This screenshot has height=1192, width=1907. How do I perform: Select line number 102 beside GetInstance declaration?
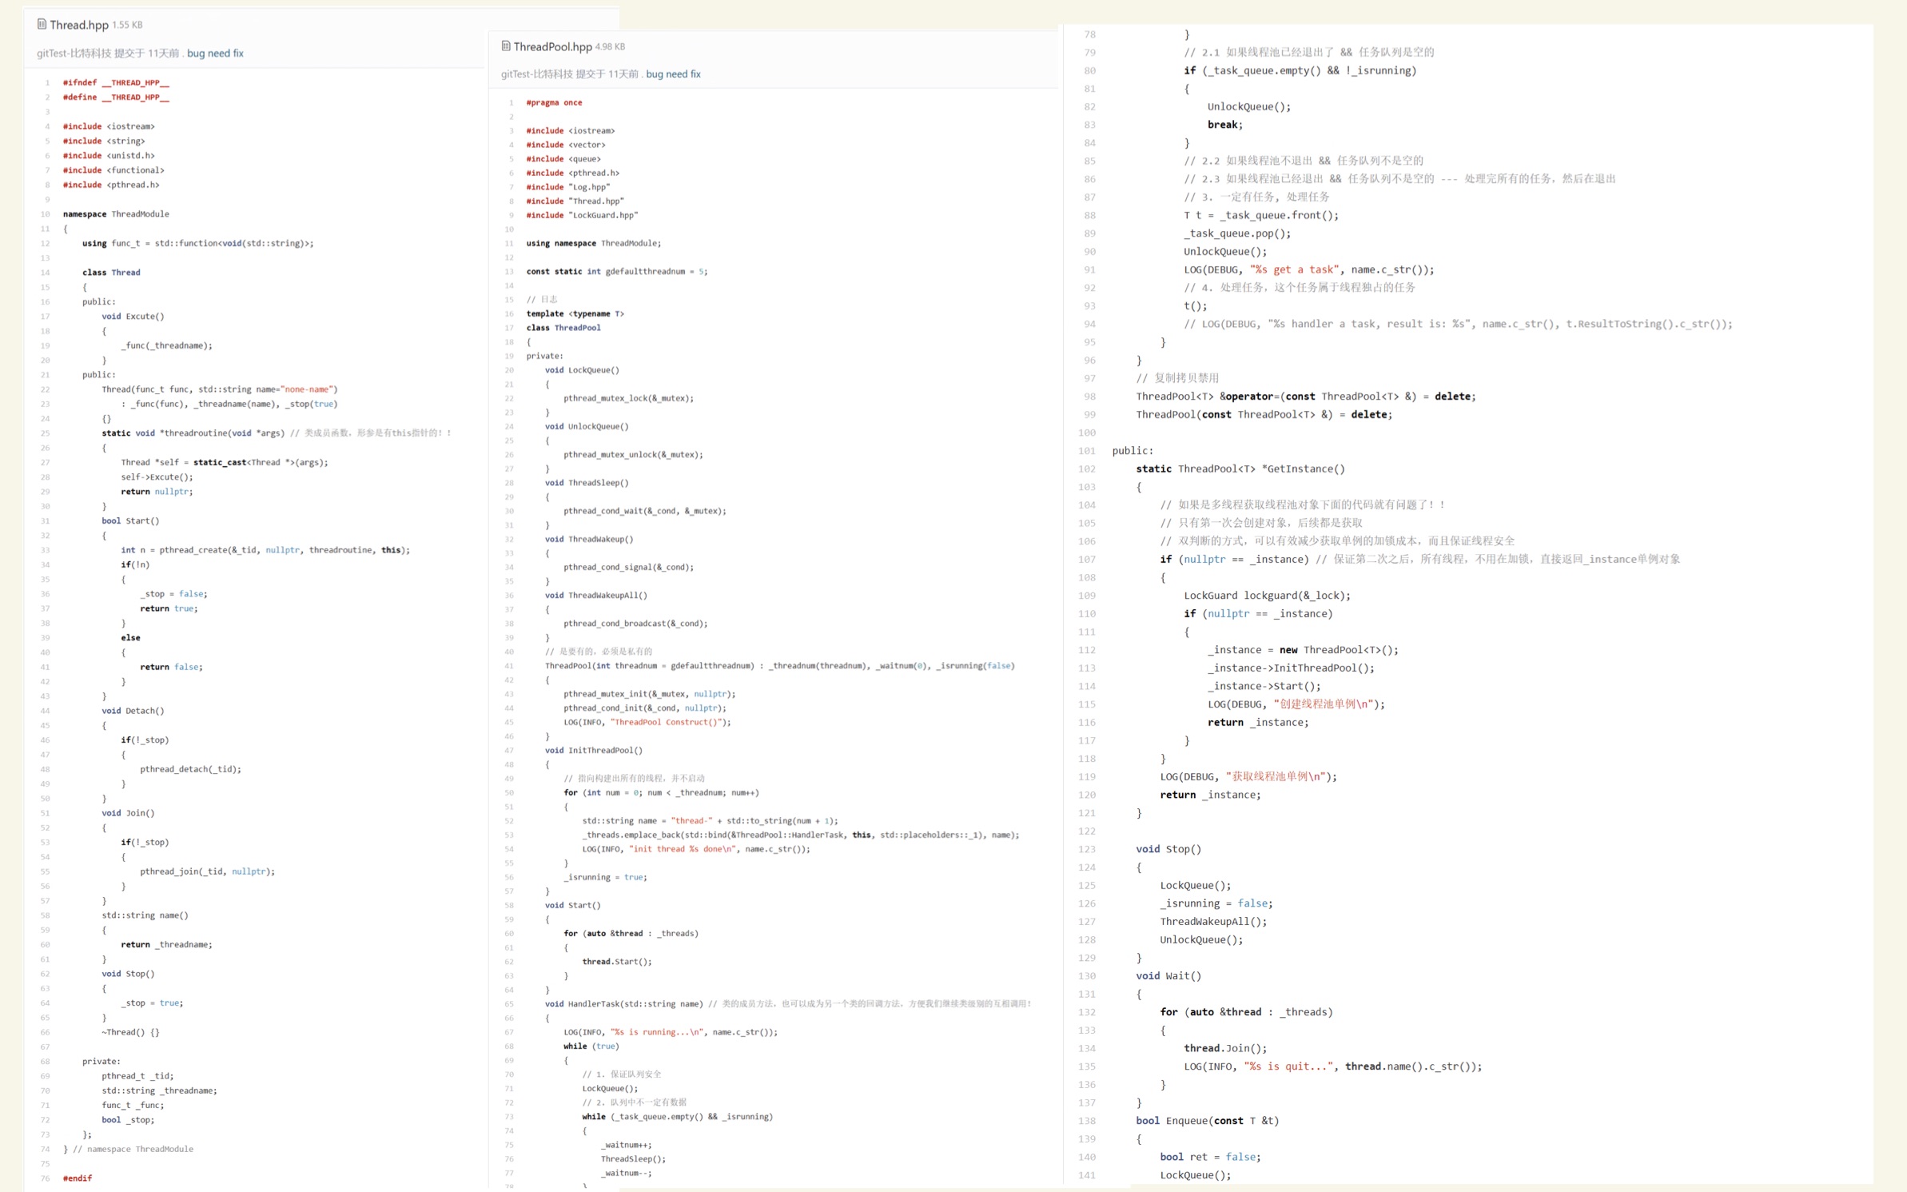[x=1087, y=469]
